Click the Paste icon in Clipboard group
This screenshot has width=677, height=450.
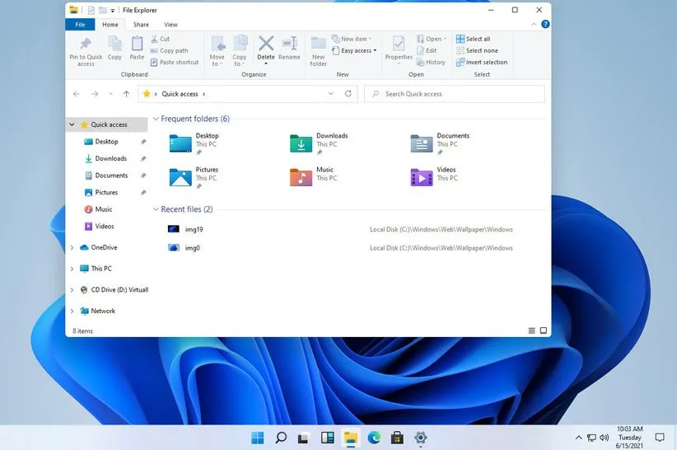click(137, 46)
